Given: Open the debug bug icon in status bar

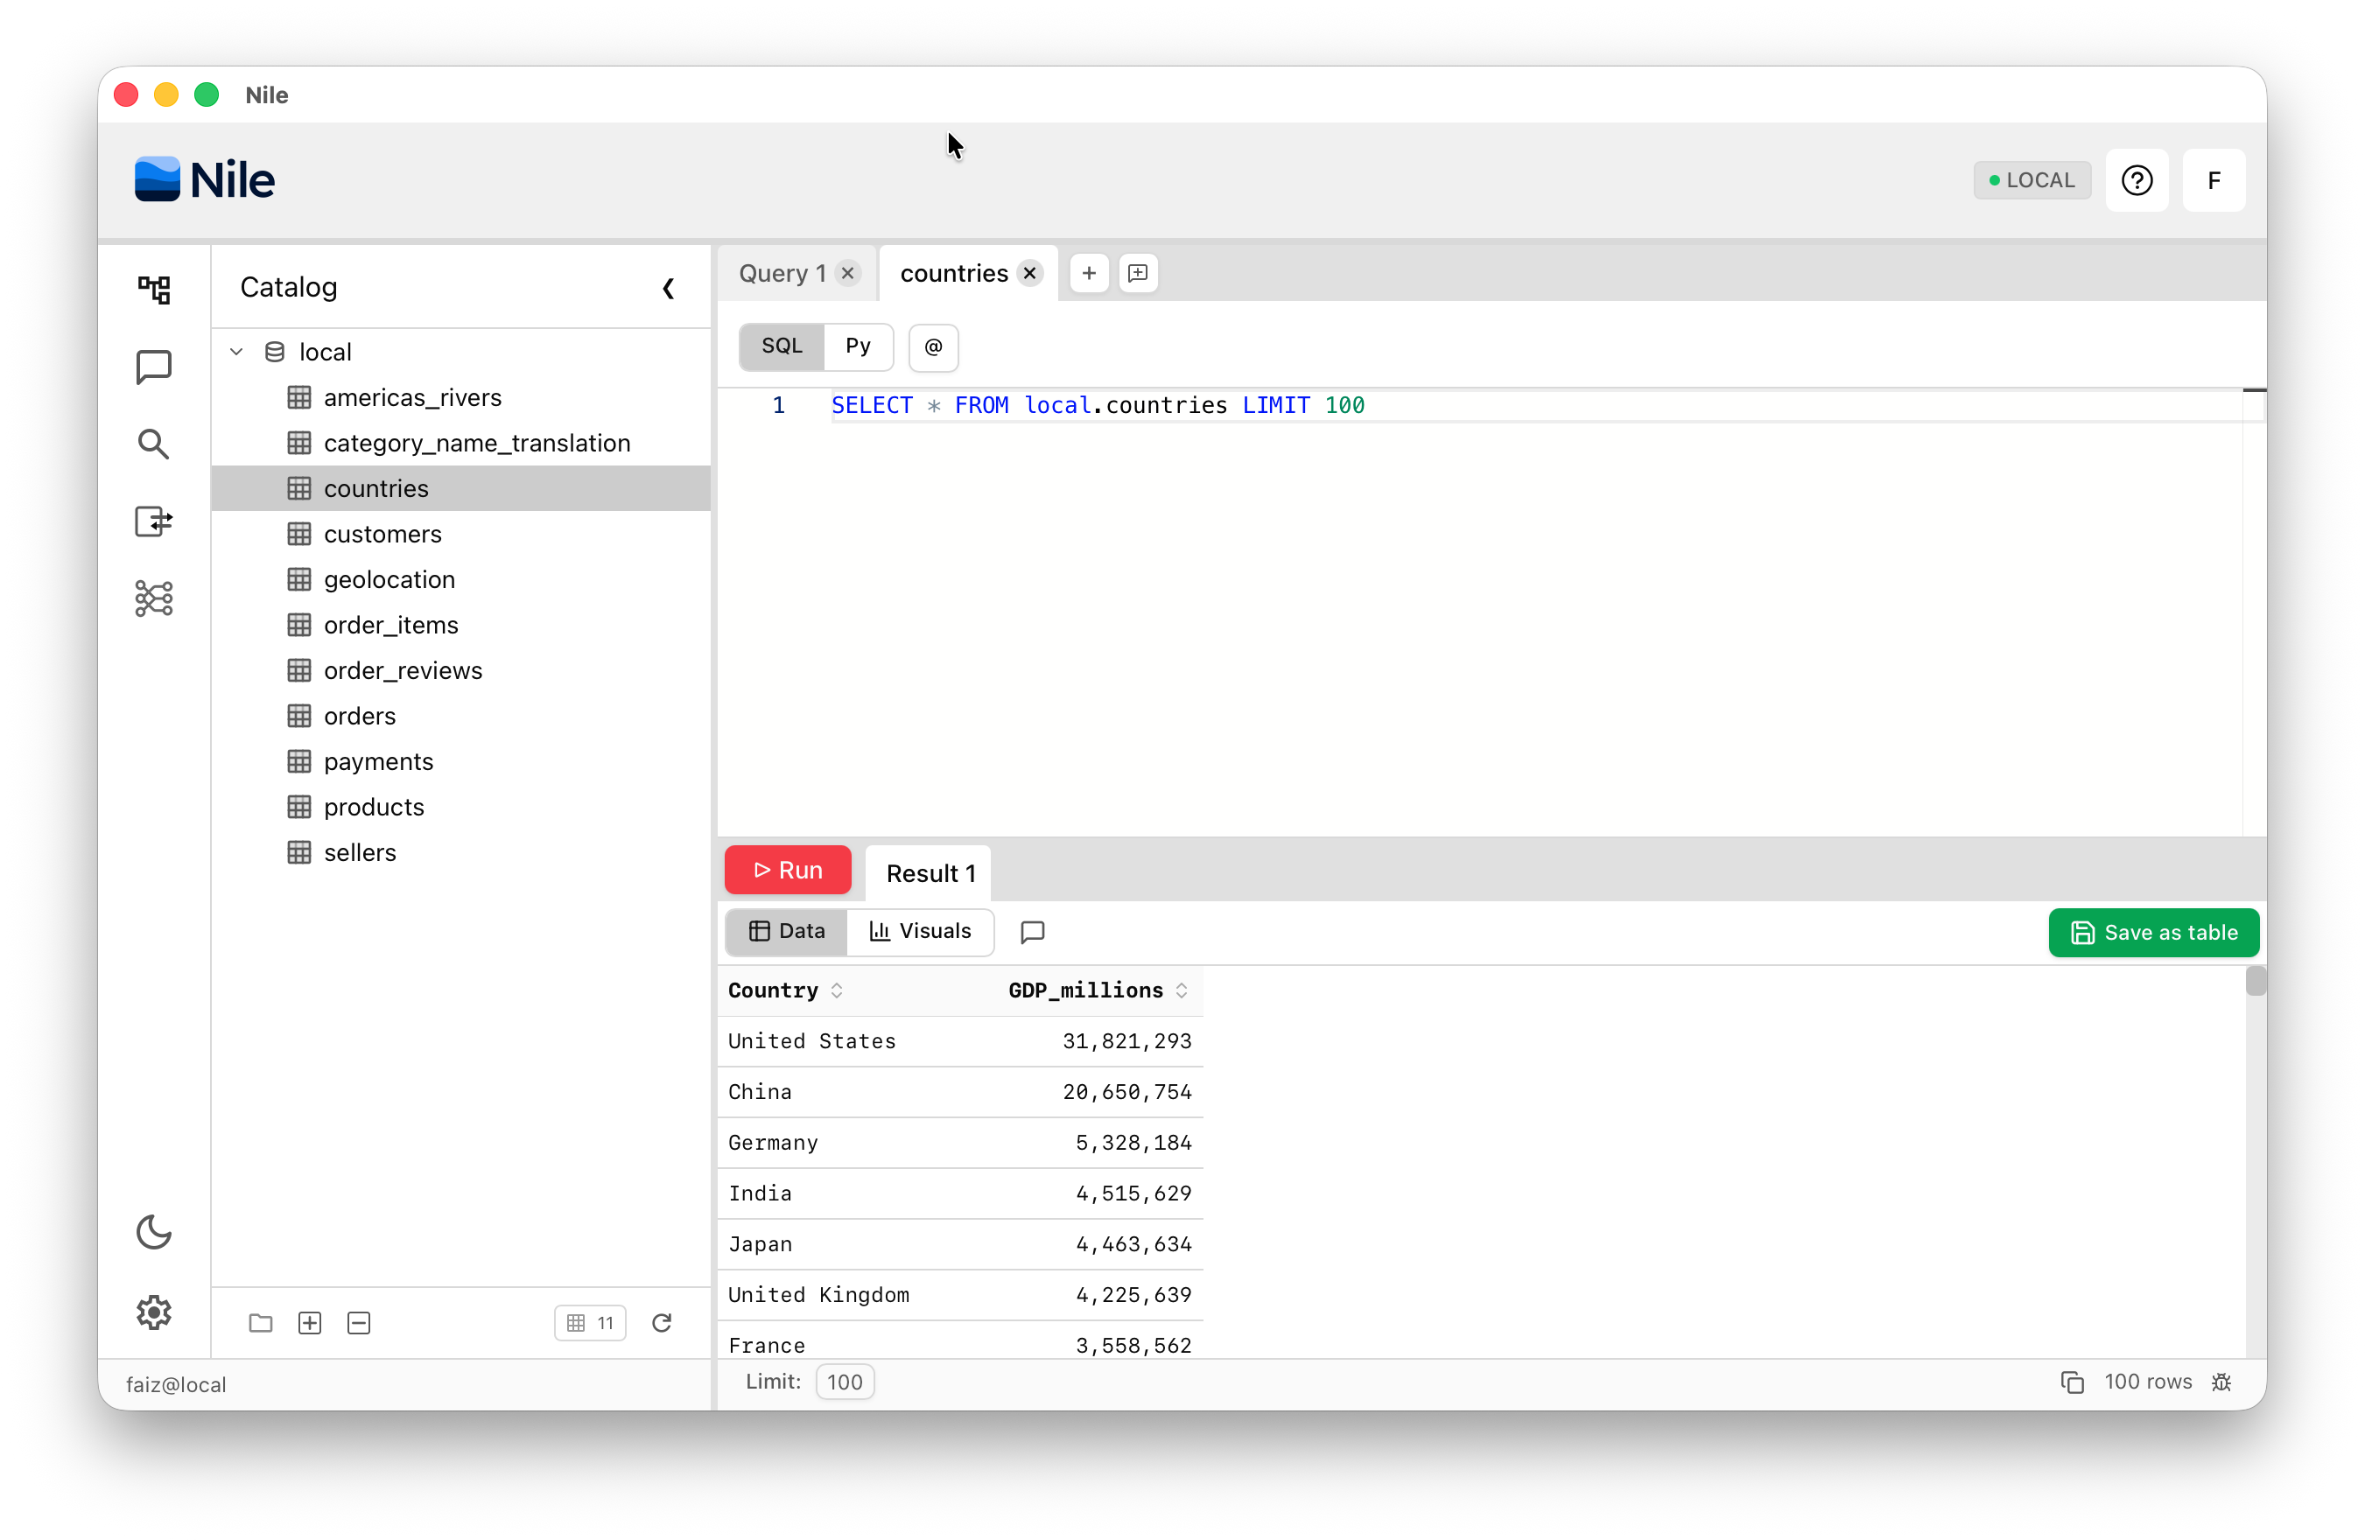Looking at the screenshot, I should point(2223,1381).
